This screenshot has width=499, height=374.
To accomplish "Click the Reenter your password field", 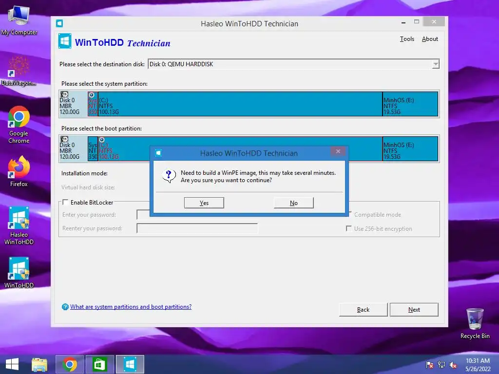I will (197, 228).
